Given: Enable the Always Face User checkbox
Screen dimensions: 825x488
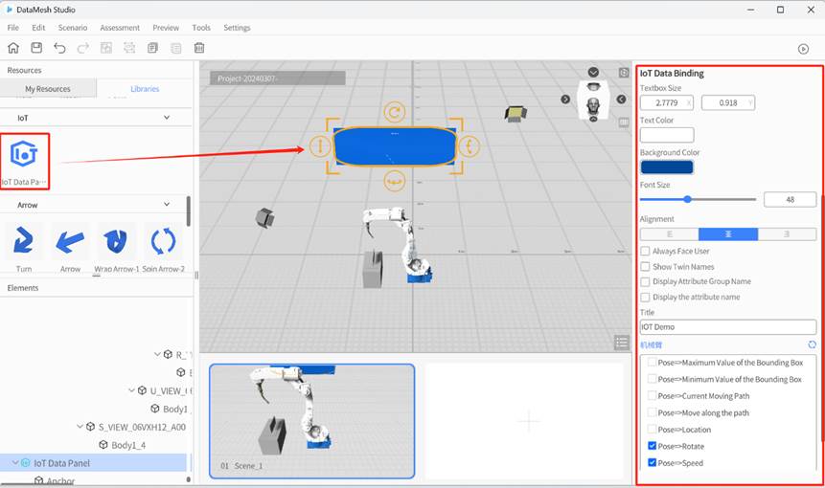Looking at the screenshot, I should click(x=645, y=251).
